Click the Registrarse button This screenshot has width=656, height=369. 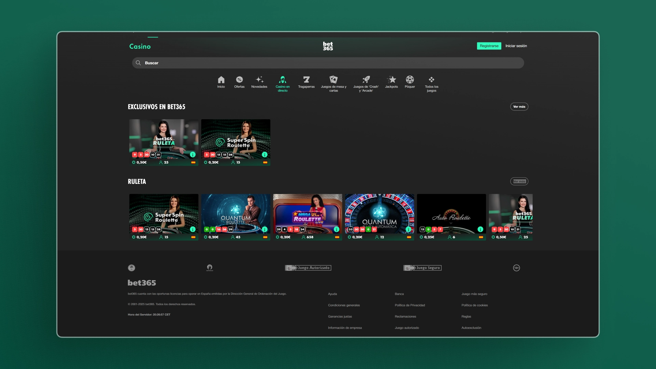click(489, 46)
